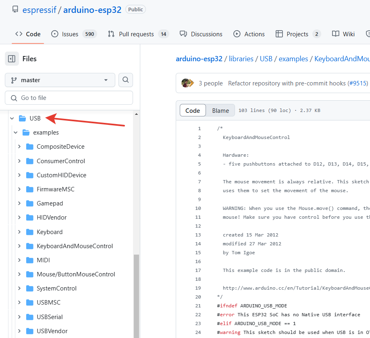Click libraries in the breadcrumb path
This screenshot has height=338, width=370.
coord(241,59)
